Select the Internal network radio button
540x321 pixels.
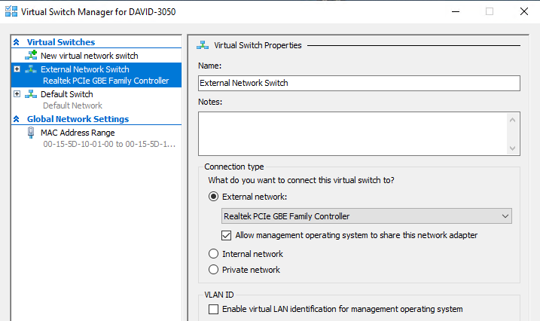[x=214, y=254]
